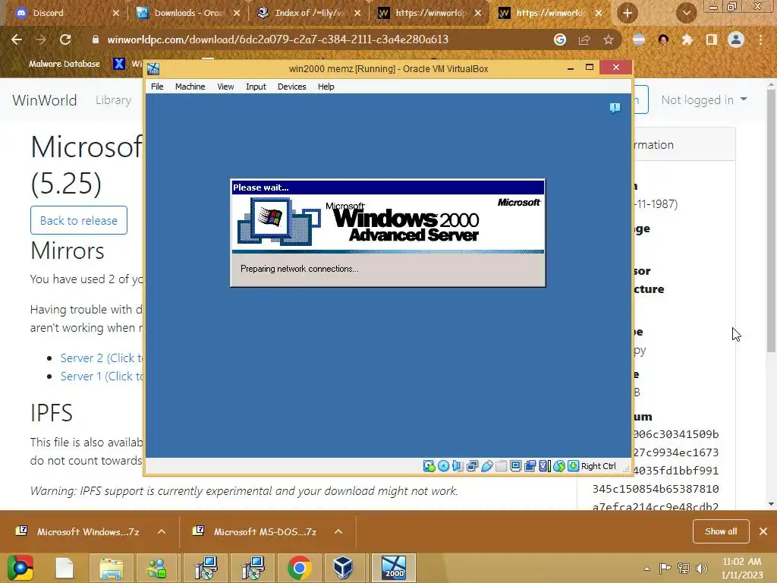This screenshot has width=777, height=583.
Task: Click the USB devices status icon
Action: click(x=486, y=466)
